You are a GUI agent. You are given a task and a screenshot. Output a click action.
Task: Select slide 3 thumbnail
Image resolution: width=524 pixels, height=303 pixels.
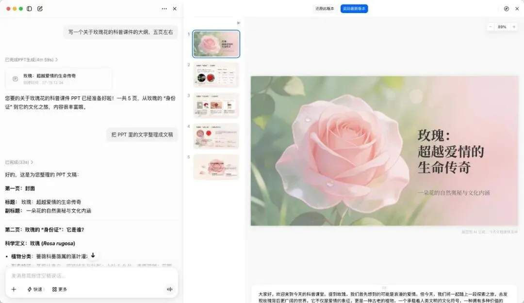(216, 106)
